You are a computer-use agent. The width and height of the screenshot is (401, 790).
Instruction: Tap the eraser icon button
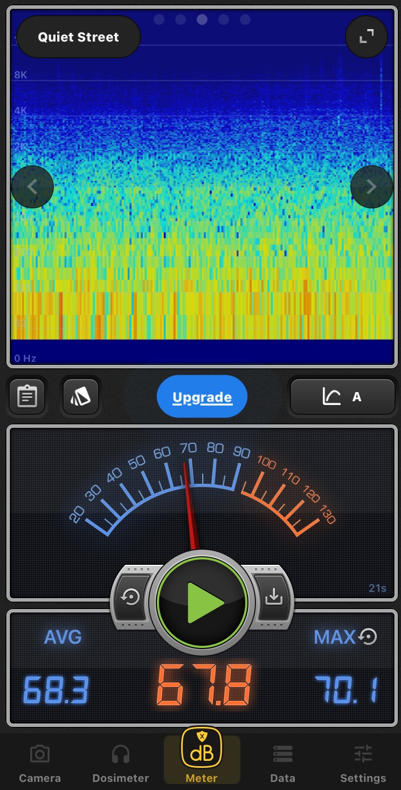click(x=81, y=397)
